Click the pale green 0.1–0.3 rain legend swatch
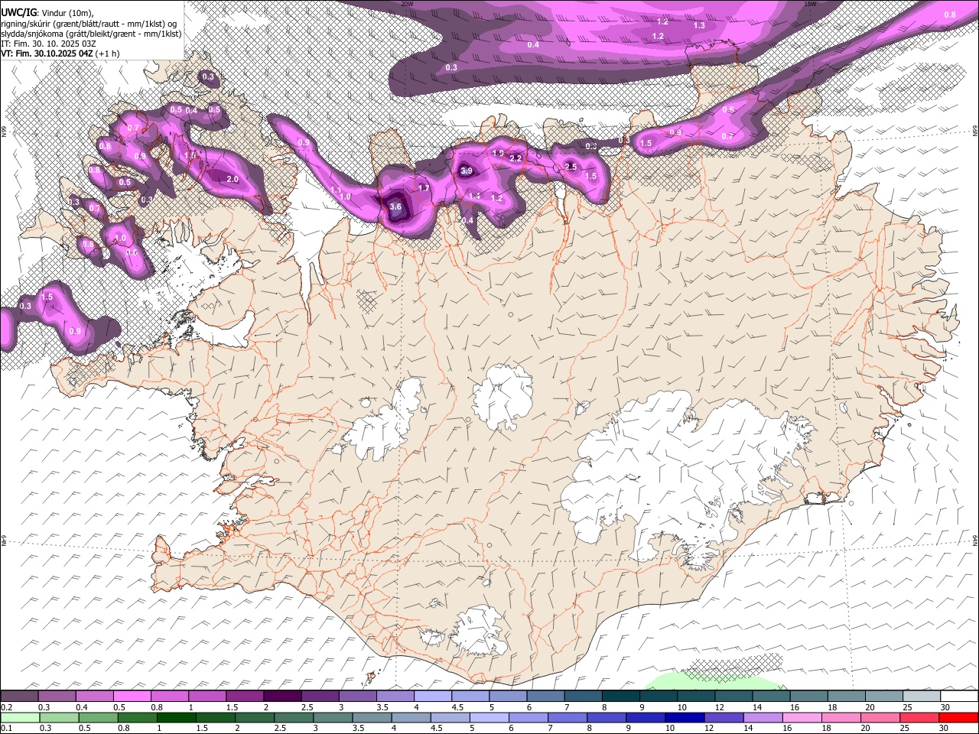Image resolution: width=979 pixels, height=734 pixels. click(x=21, y=717)
